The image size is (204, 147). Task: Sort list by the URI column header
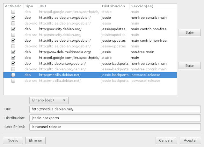click(x=69, y=6)
